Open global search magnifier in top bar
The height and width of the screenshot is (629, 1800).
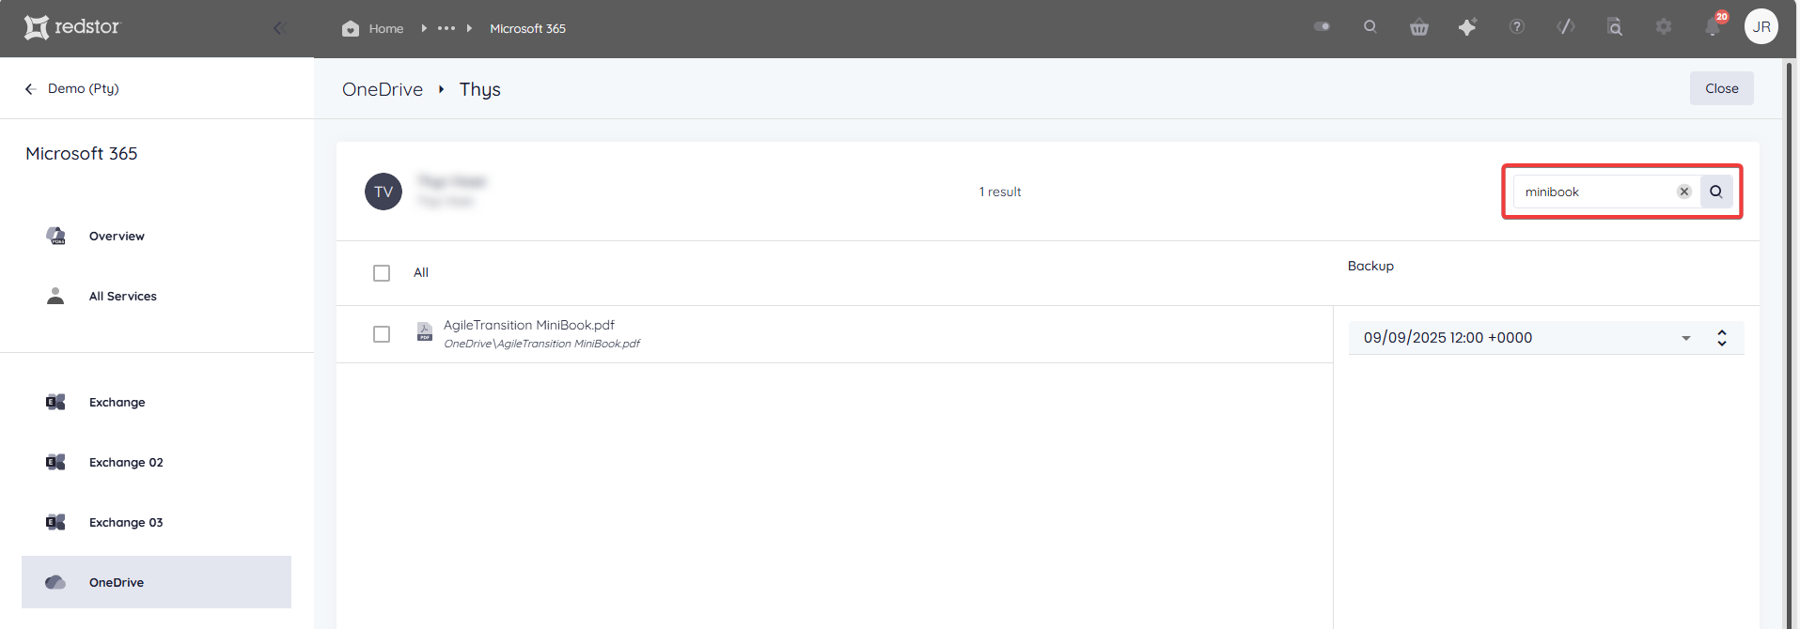1370,26
